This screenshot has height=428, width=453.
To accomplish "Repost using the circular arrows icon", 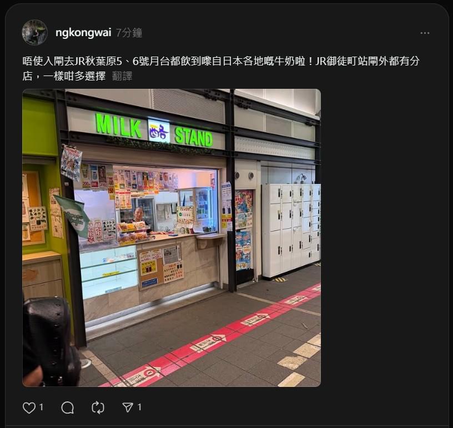I will tap(98, 407).
